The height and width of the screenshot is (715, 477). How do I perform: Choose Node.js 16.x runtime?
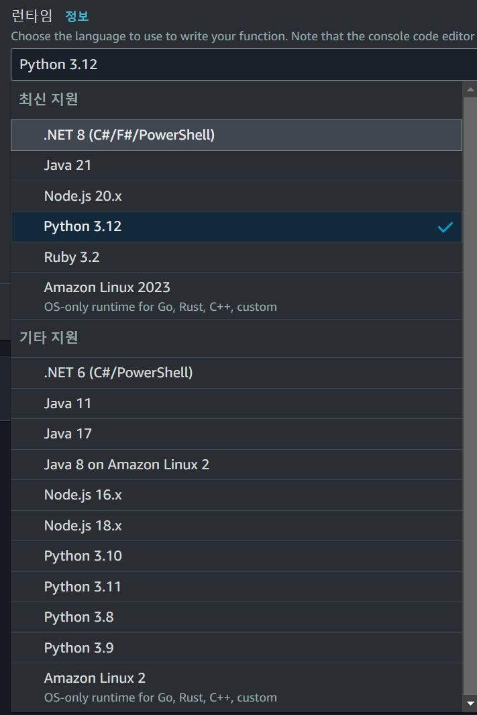tap(236, 495)
